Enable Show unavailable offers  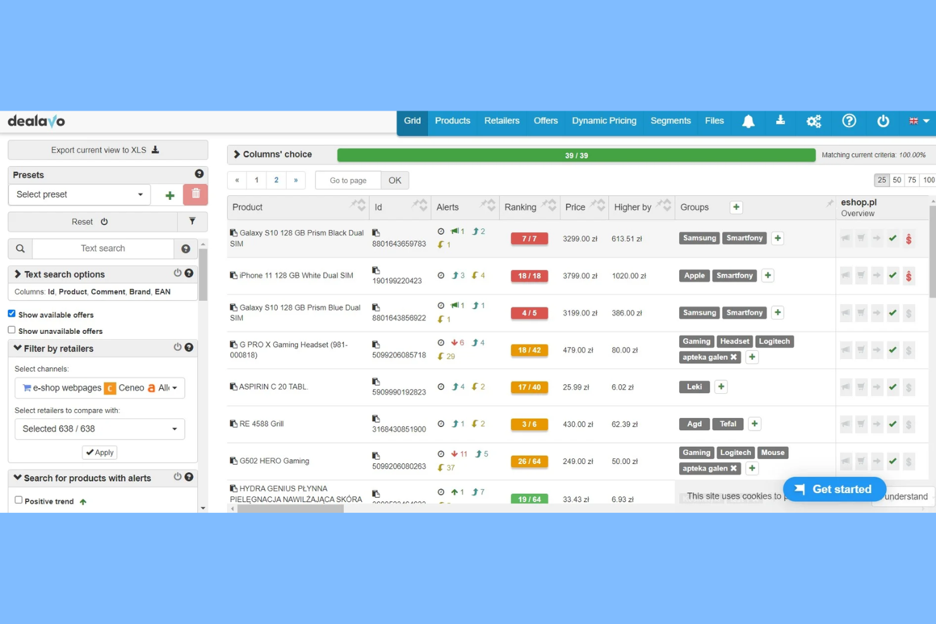point(11,329)
